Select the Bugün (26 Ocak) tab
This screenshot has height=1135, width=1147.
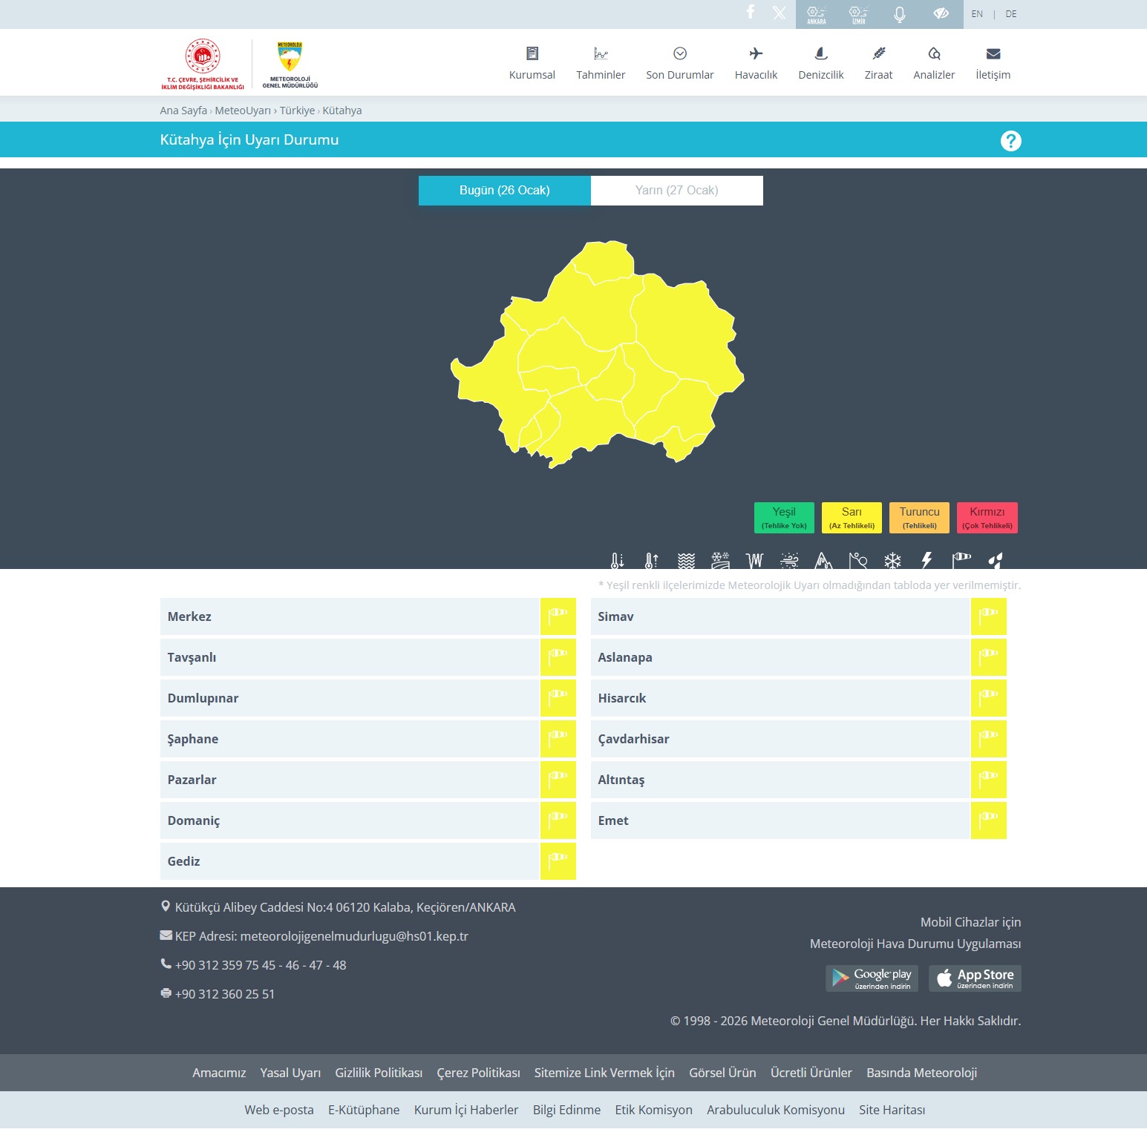504,191
